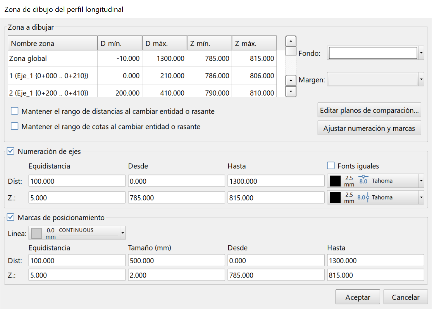The image size is (432, 309).
Task: Enable Mantener el rango de distancias checkbox
Action: click(15, 111)
